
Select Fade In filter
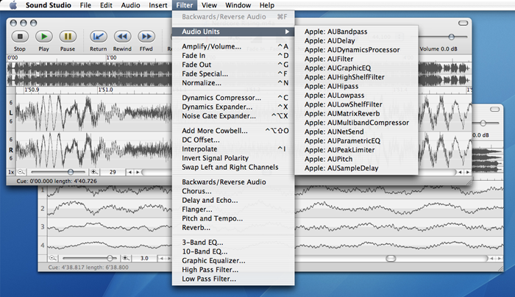tap(233, 55)
